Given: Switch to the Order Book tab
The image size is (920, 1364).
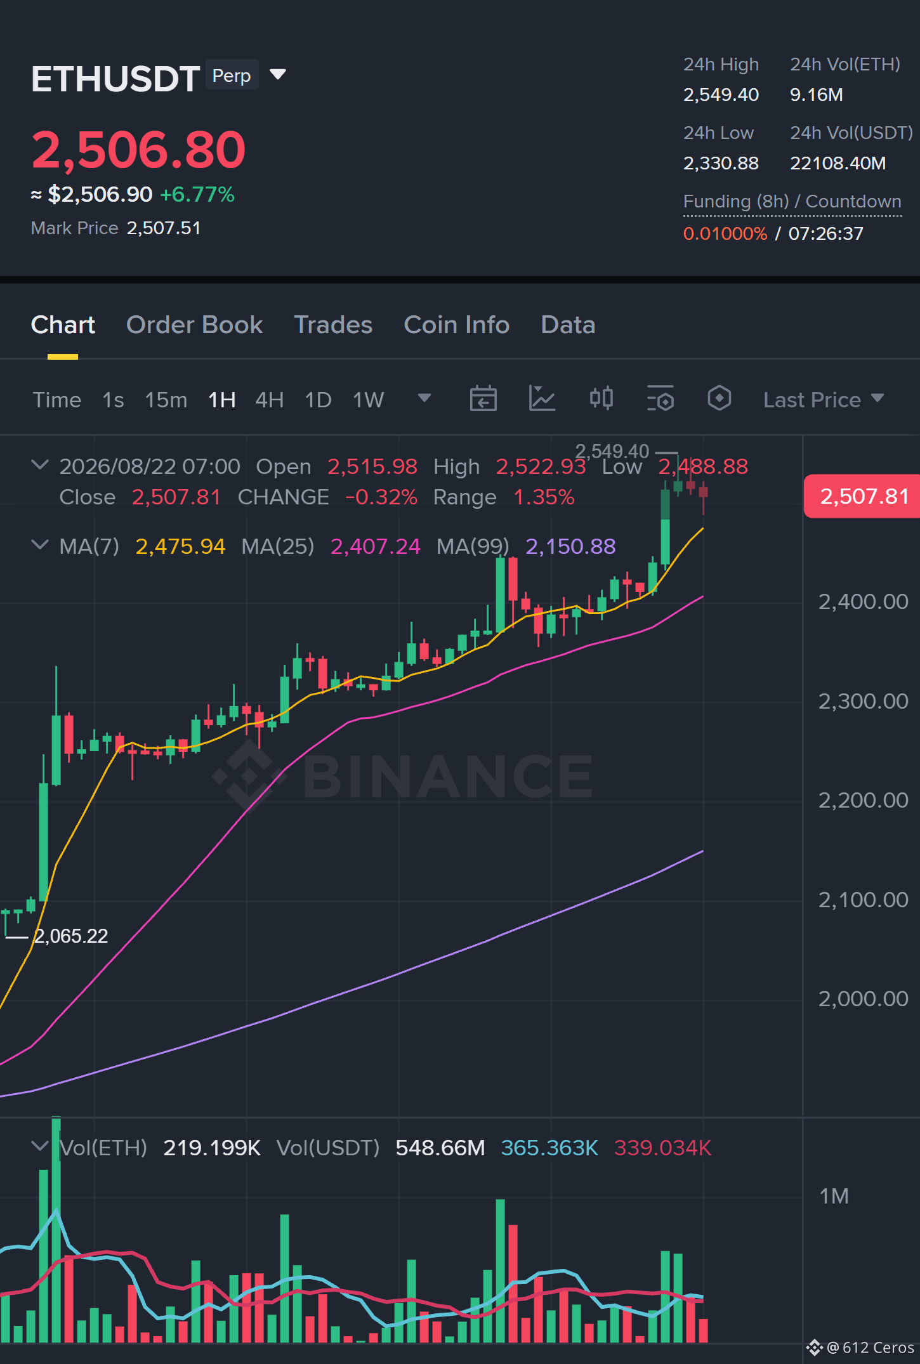Looking at the screenshot, I should pyautogui.click(x=194, y=325).
